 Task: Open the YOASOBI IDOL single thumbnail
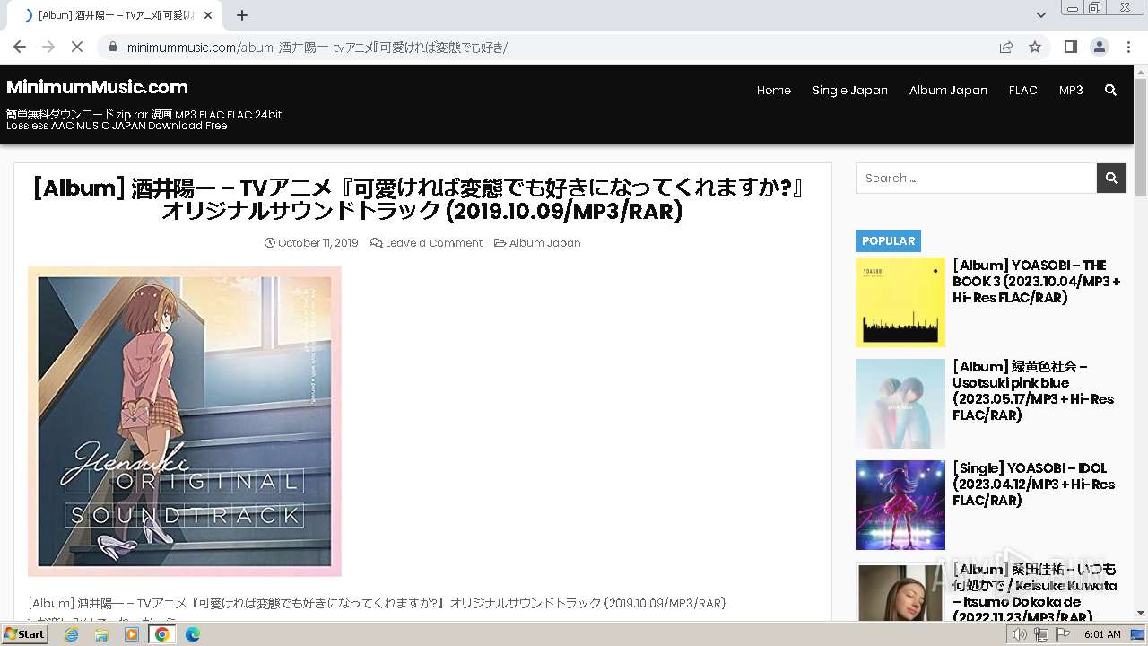(x=900, y=505)
